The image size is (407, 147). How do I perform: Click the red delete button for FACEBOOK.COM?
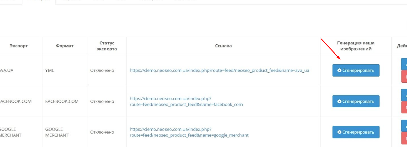coord(404,107)
